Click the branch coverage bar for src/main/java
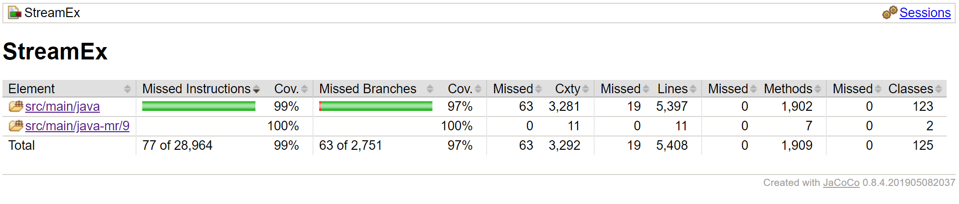This screenshot has width=959, height=204. point(376,107)
